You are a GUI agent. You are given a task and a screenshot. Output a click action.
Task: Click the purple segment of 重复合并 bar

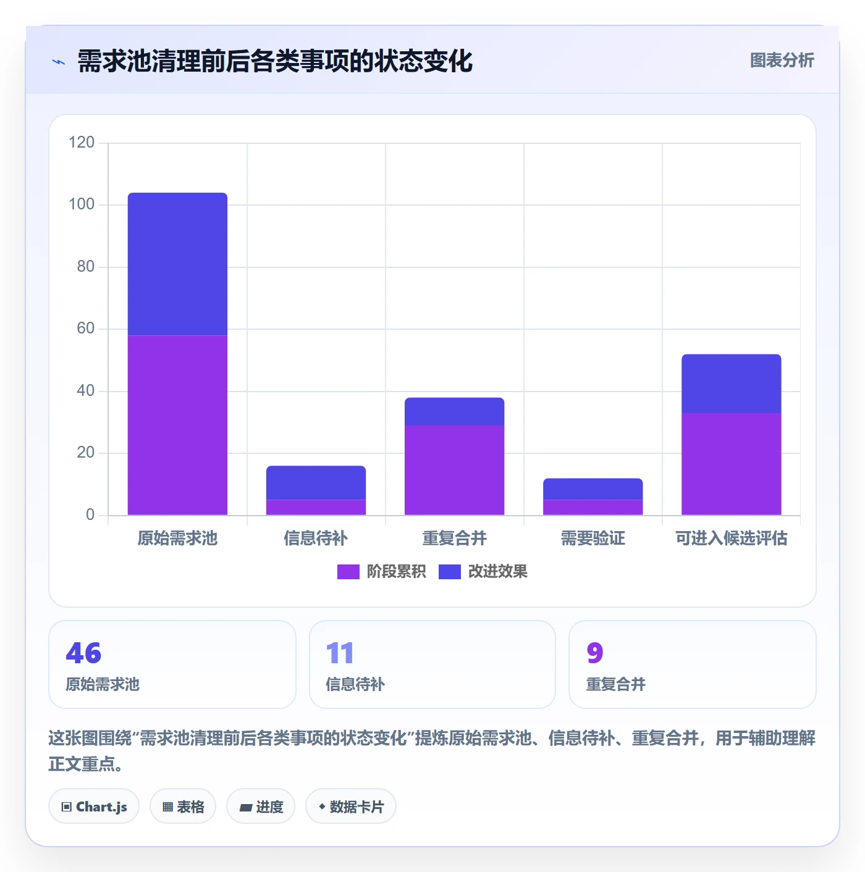tap(454, 470)
